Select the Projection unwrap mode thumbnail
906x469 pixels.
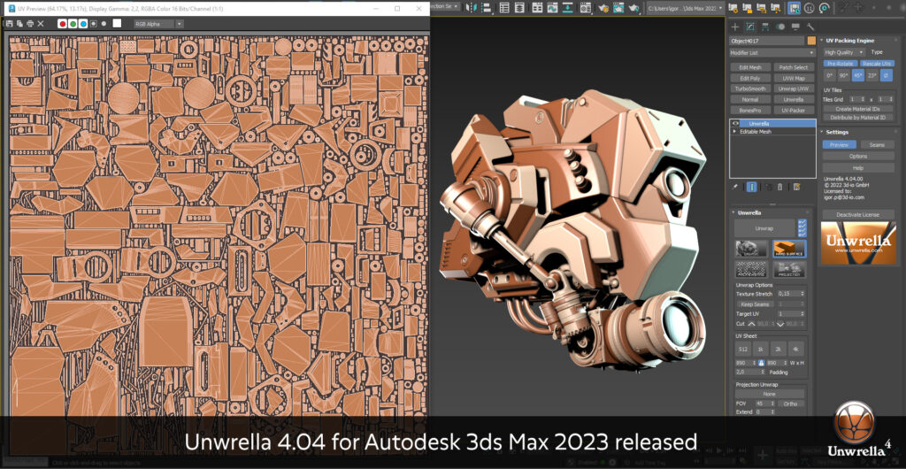789,269
